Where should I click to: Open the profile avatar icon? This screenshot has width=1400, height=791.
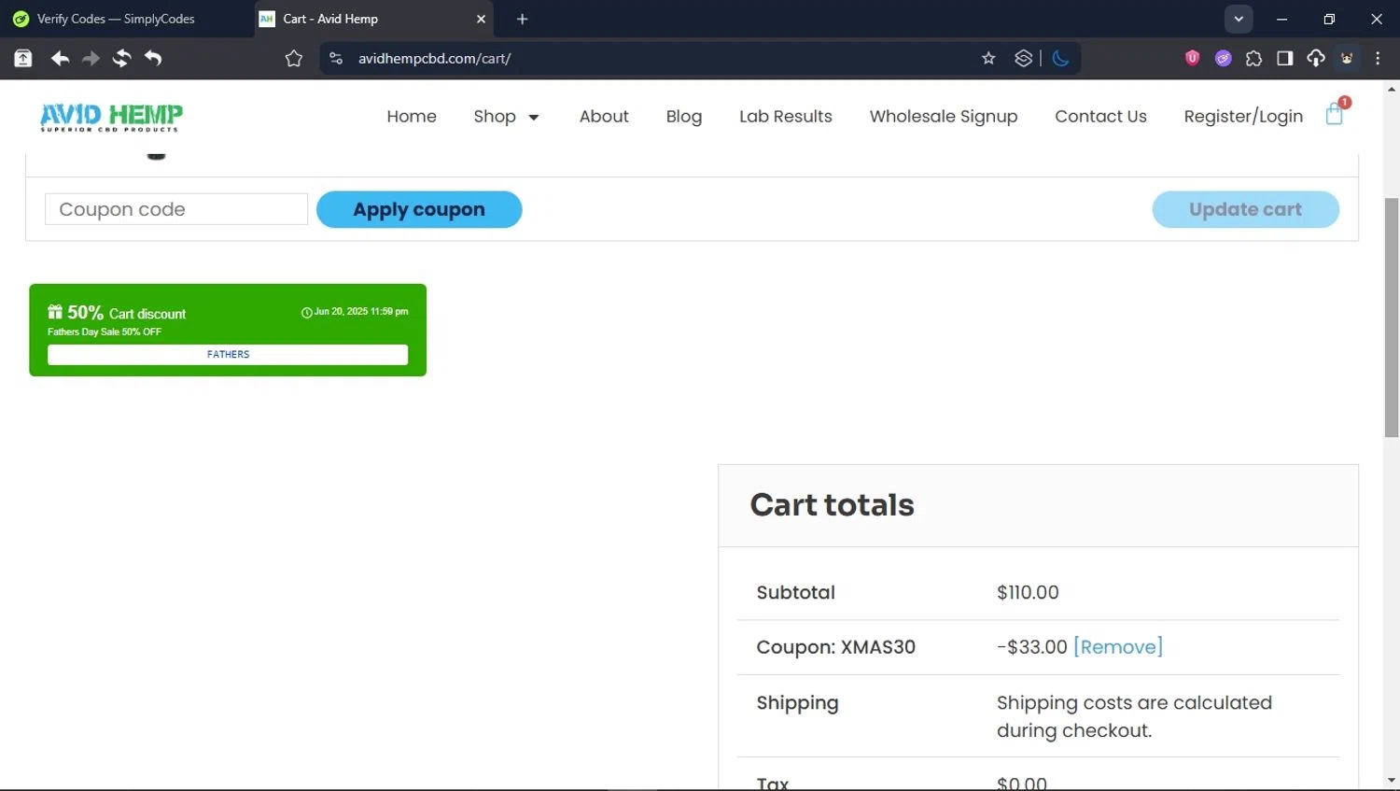tap(1347, 58)
